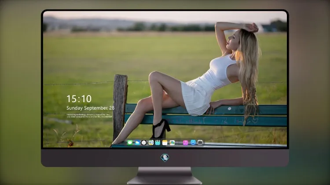Open the blue-and-yellow app icon next to Clock in dock
The width and height of the screenshot is (330, 185).
click(150, 142)
